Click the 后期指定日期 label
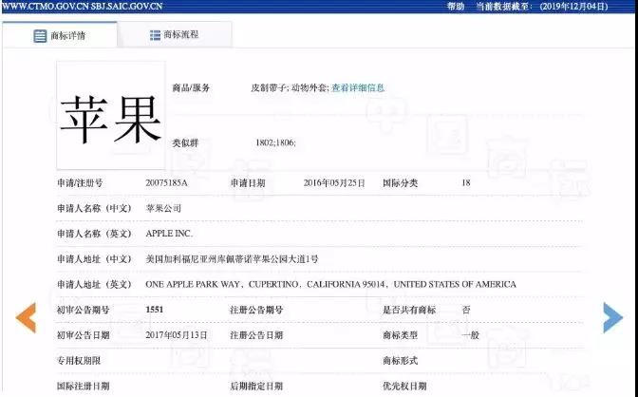The image size is (638, 397). click(x=256, y=386)
